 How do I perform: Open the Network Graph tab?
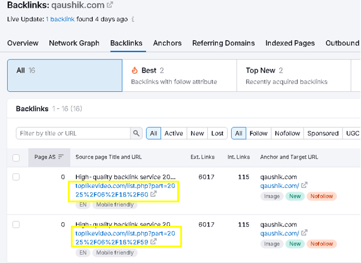[74, 43]
